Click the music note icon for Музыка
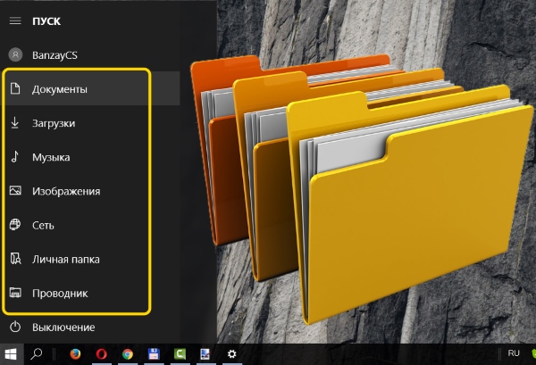 coord(14,157)
